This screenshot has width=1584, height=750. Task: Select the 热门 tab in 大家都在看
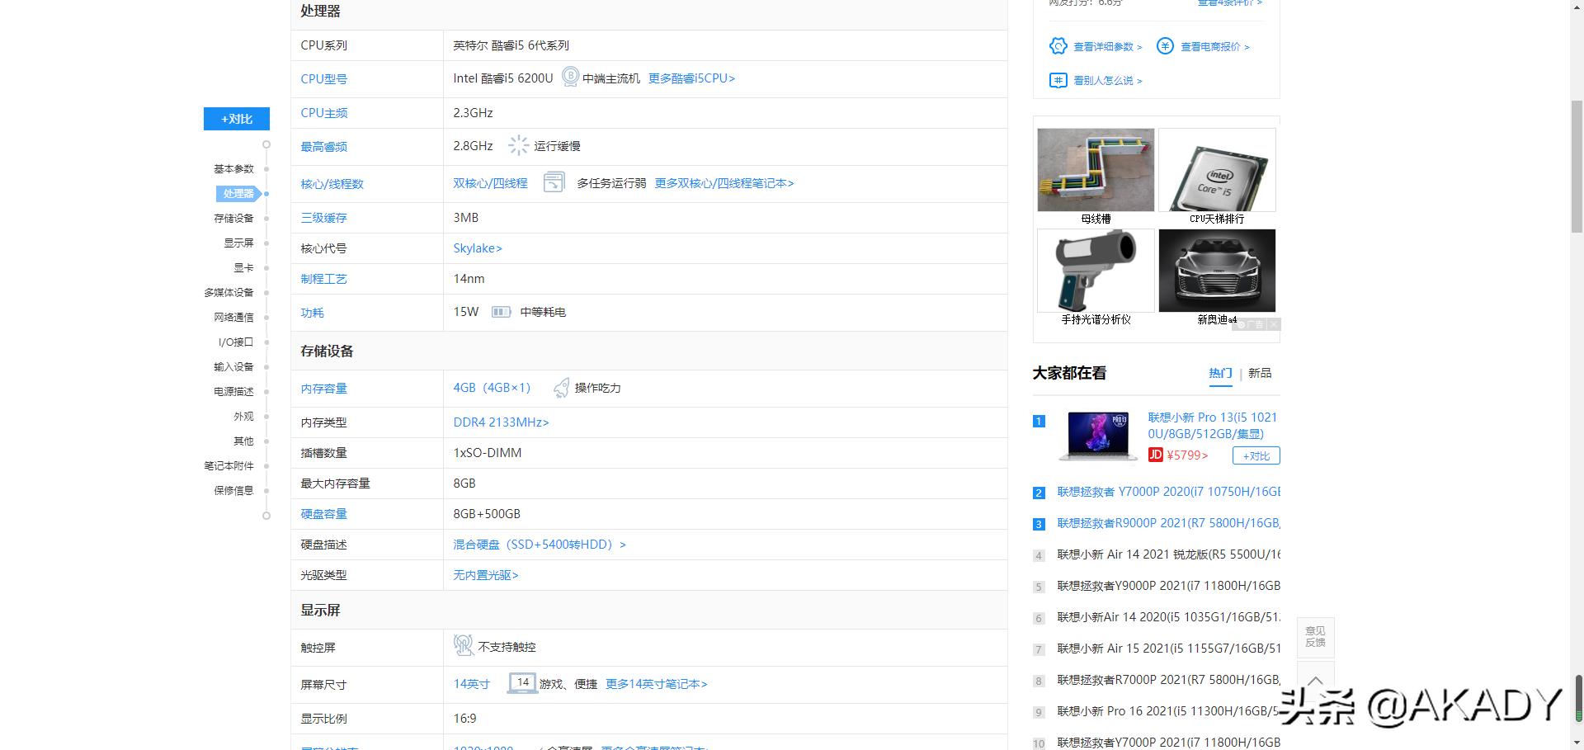coord(1220,373)
